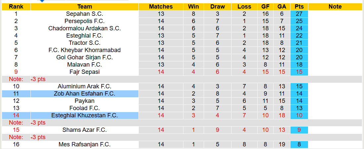This screenshot has width=364, height=149.
Task: Open the Mes Rafsanjan F.C. team link
Action: pos(84,144)
